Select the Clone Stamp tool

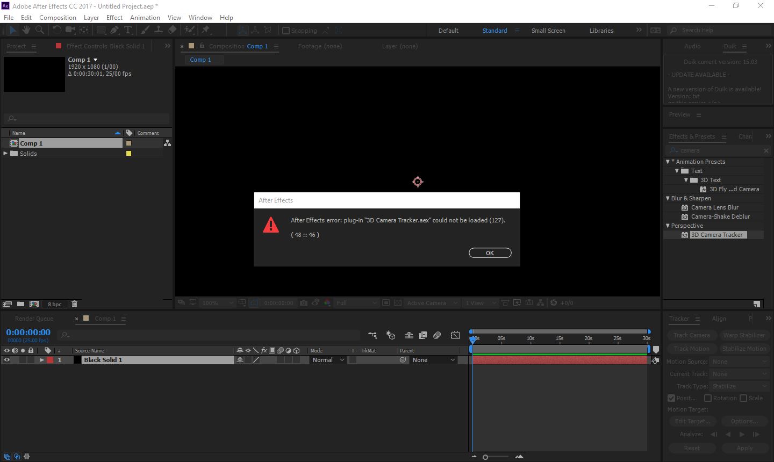pyautogui.click(x=159, y=30)
